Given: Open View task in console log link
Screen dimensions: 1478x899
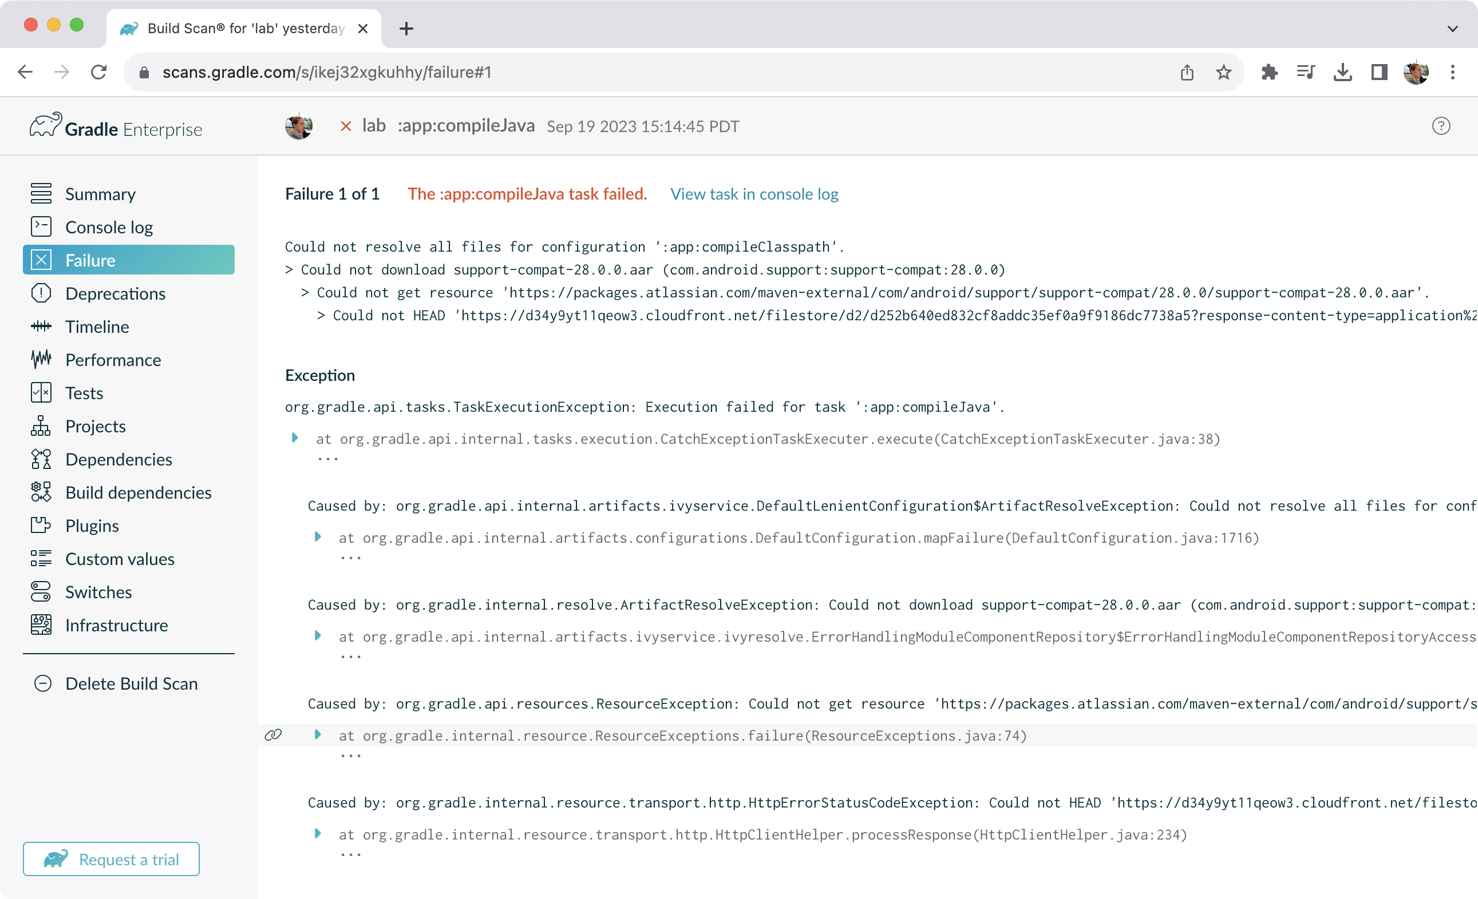Looking at the screenshot, I should click(754, 194).
